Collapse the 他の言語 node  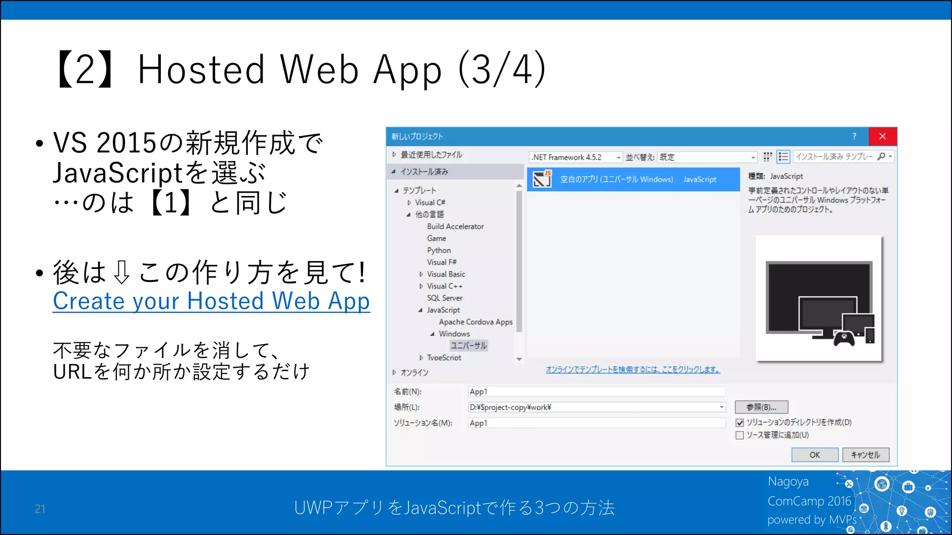[409, 215]
